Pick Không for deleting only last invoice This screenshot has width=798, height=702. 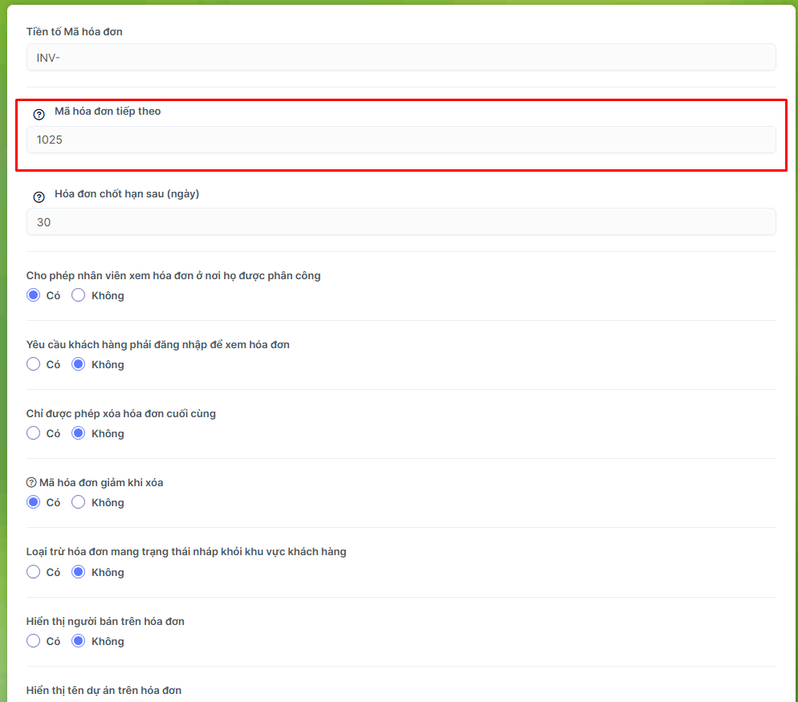(79, 433)
